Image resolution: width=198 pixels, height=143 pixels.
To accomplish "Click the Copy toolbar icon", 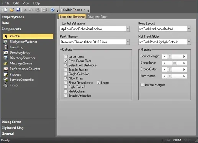I will pyautogui.click(x=31, y=10).
